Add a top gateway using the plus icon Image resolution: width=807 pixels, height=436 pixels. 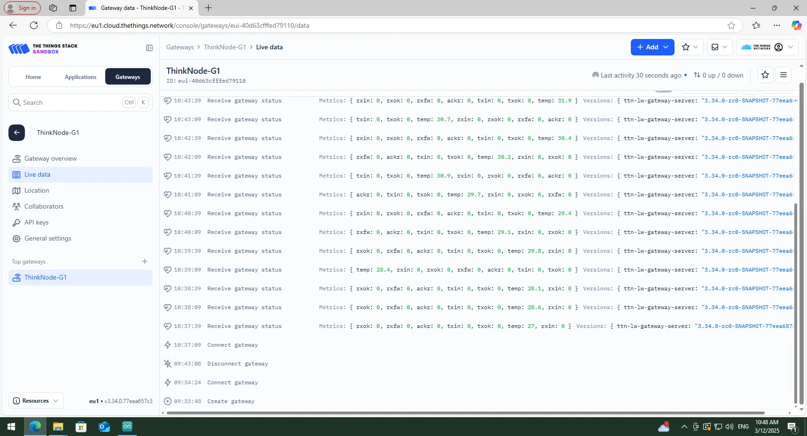click(x=145, y=261)
